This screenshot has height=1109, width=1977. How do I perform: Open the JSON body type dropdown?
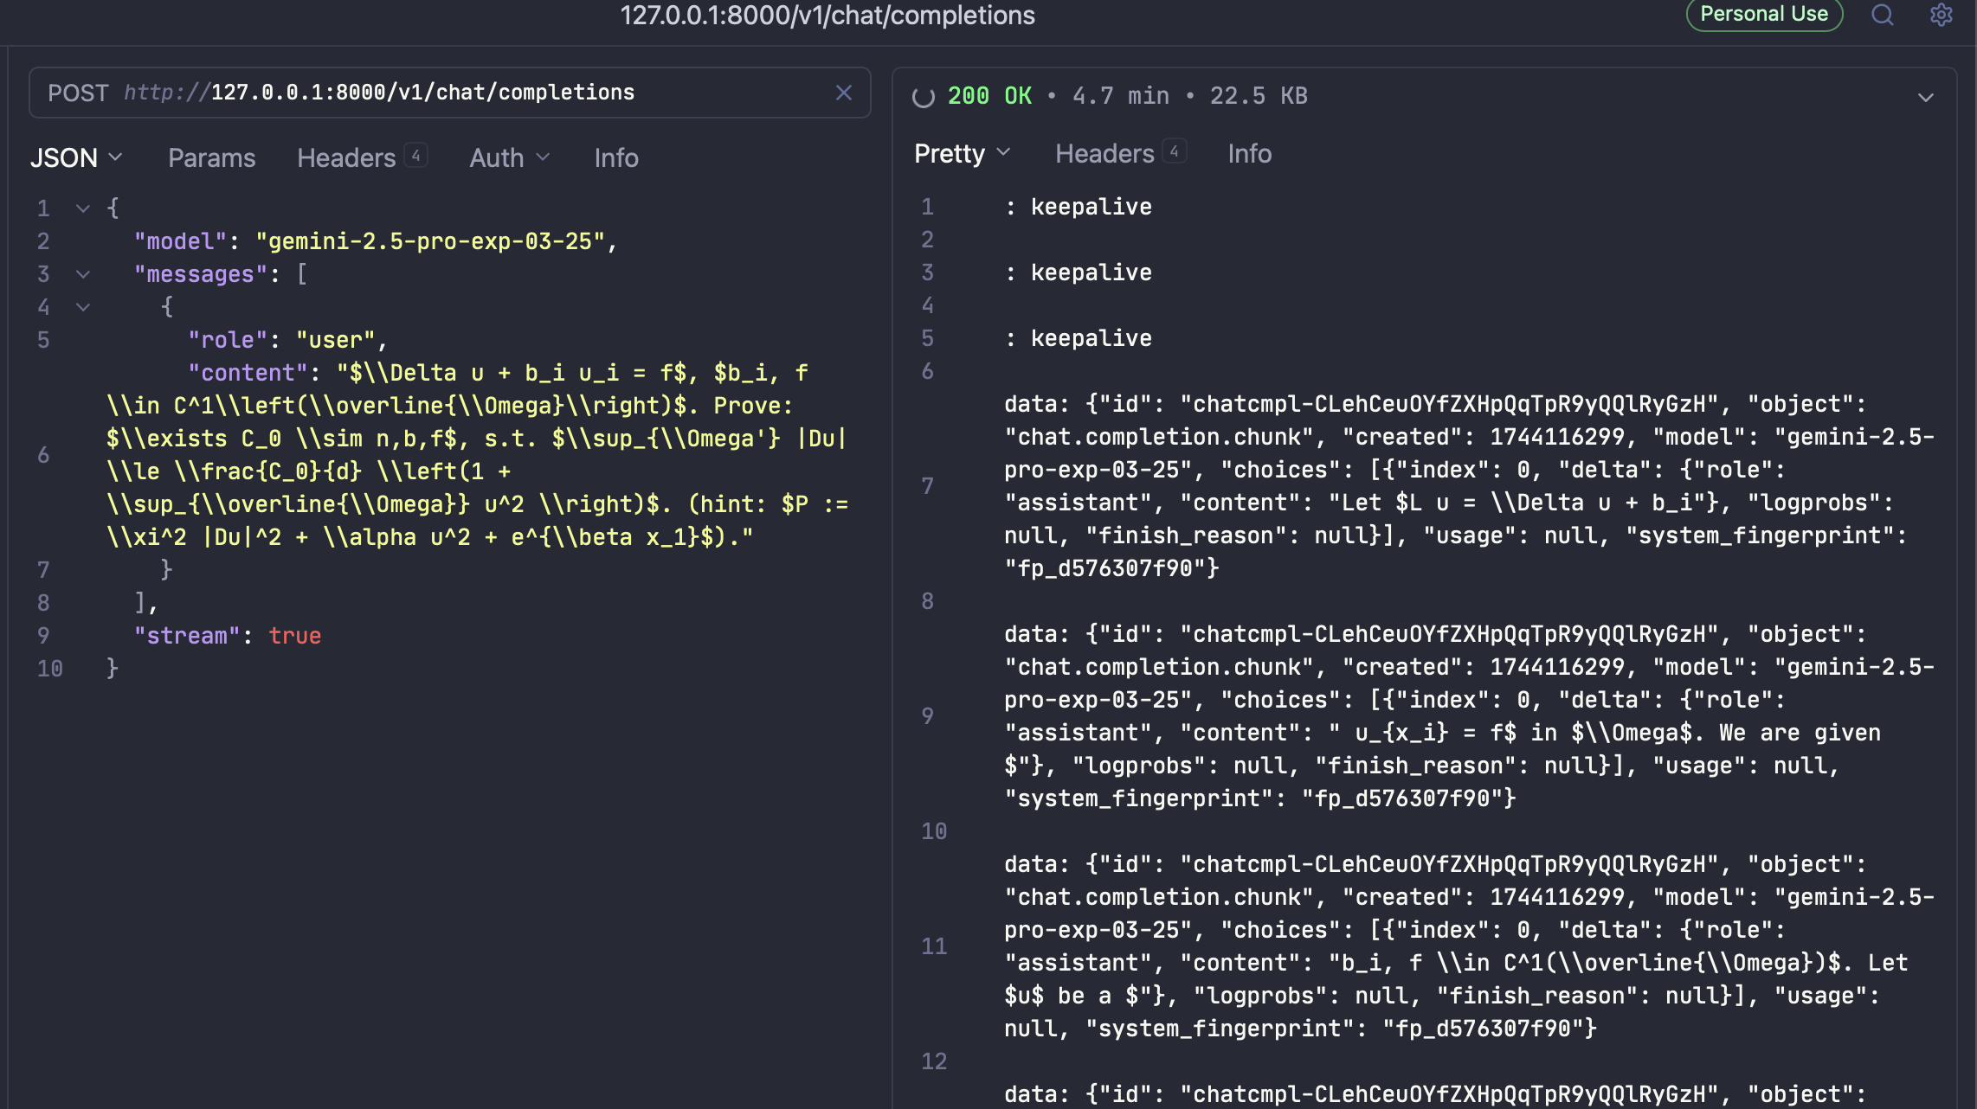76,157
